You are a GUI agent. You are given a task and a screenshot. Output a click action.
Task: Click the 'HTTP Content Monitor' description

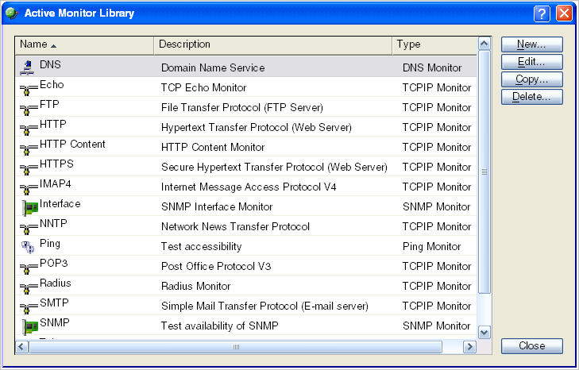tap(213, 148)
